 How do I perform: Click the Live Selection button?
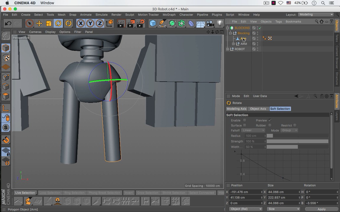[x=25, y=193]
